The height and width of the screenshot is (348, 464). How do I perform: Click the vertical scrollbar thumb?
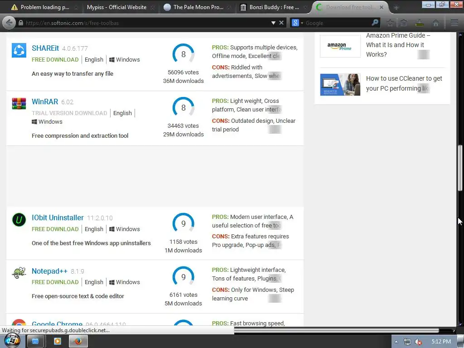tap(460, 168)
